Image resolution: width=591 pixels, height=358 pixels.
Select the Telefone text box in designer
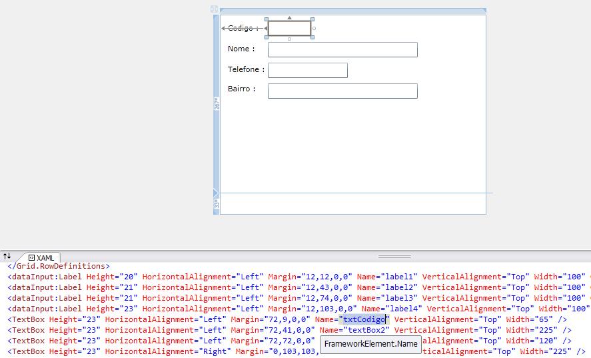tap(307, 70)
